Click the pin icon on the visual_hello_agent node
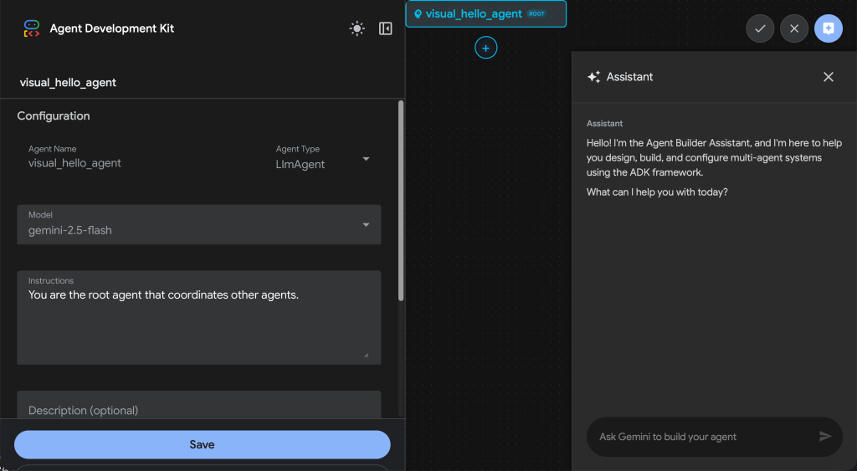857x471 pixels. (418, 14)
